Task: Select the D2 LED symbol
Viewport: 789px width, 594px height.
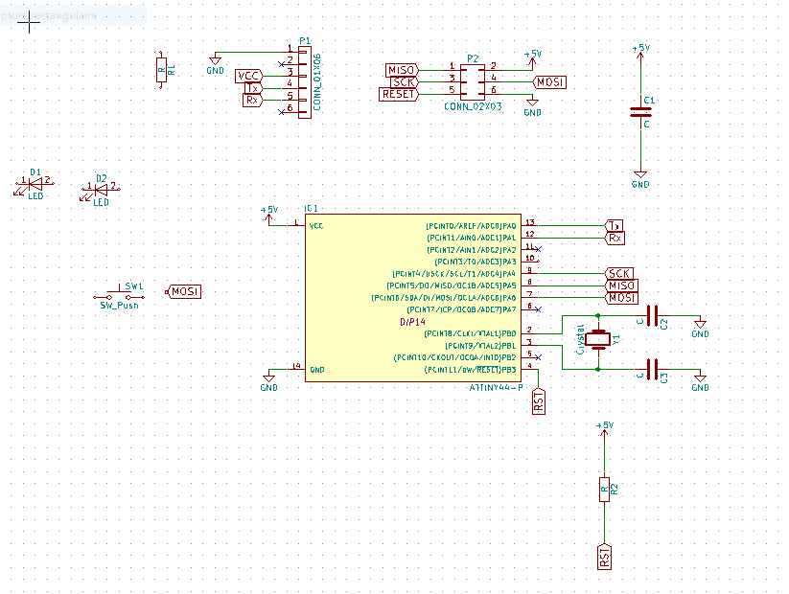Action: [101, 190]
